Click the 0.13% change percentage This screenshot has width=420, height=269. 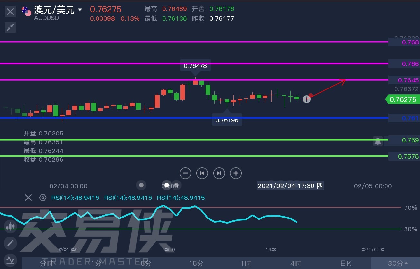tap(130, 19)
